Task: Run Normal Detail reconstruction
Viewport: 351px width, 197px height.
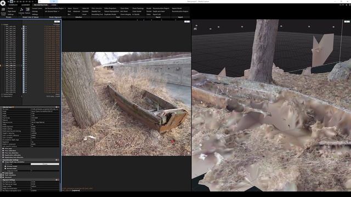Action: [x=3, y=11]
